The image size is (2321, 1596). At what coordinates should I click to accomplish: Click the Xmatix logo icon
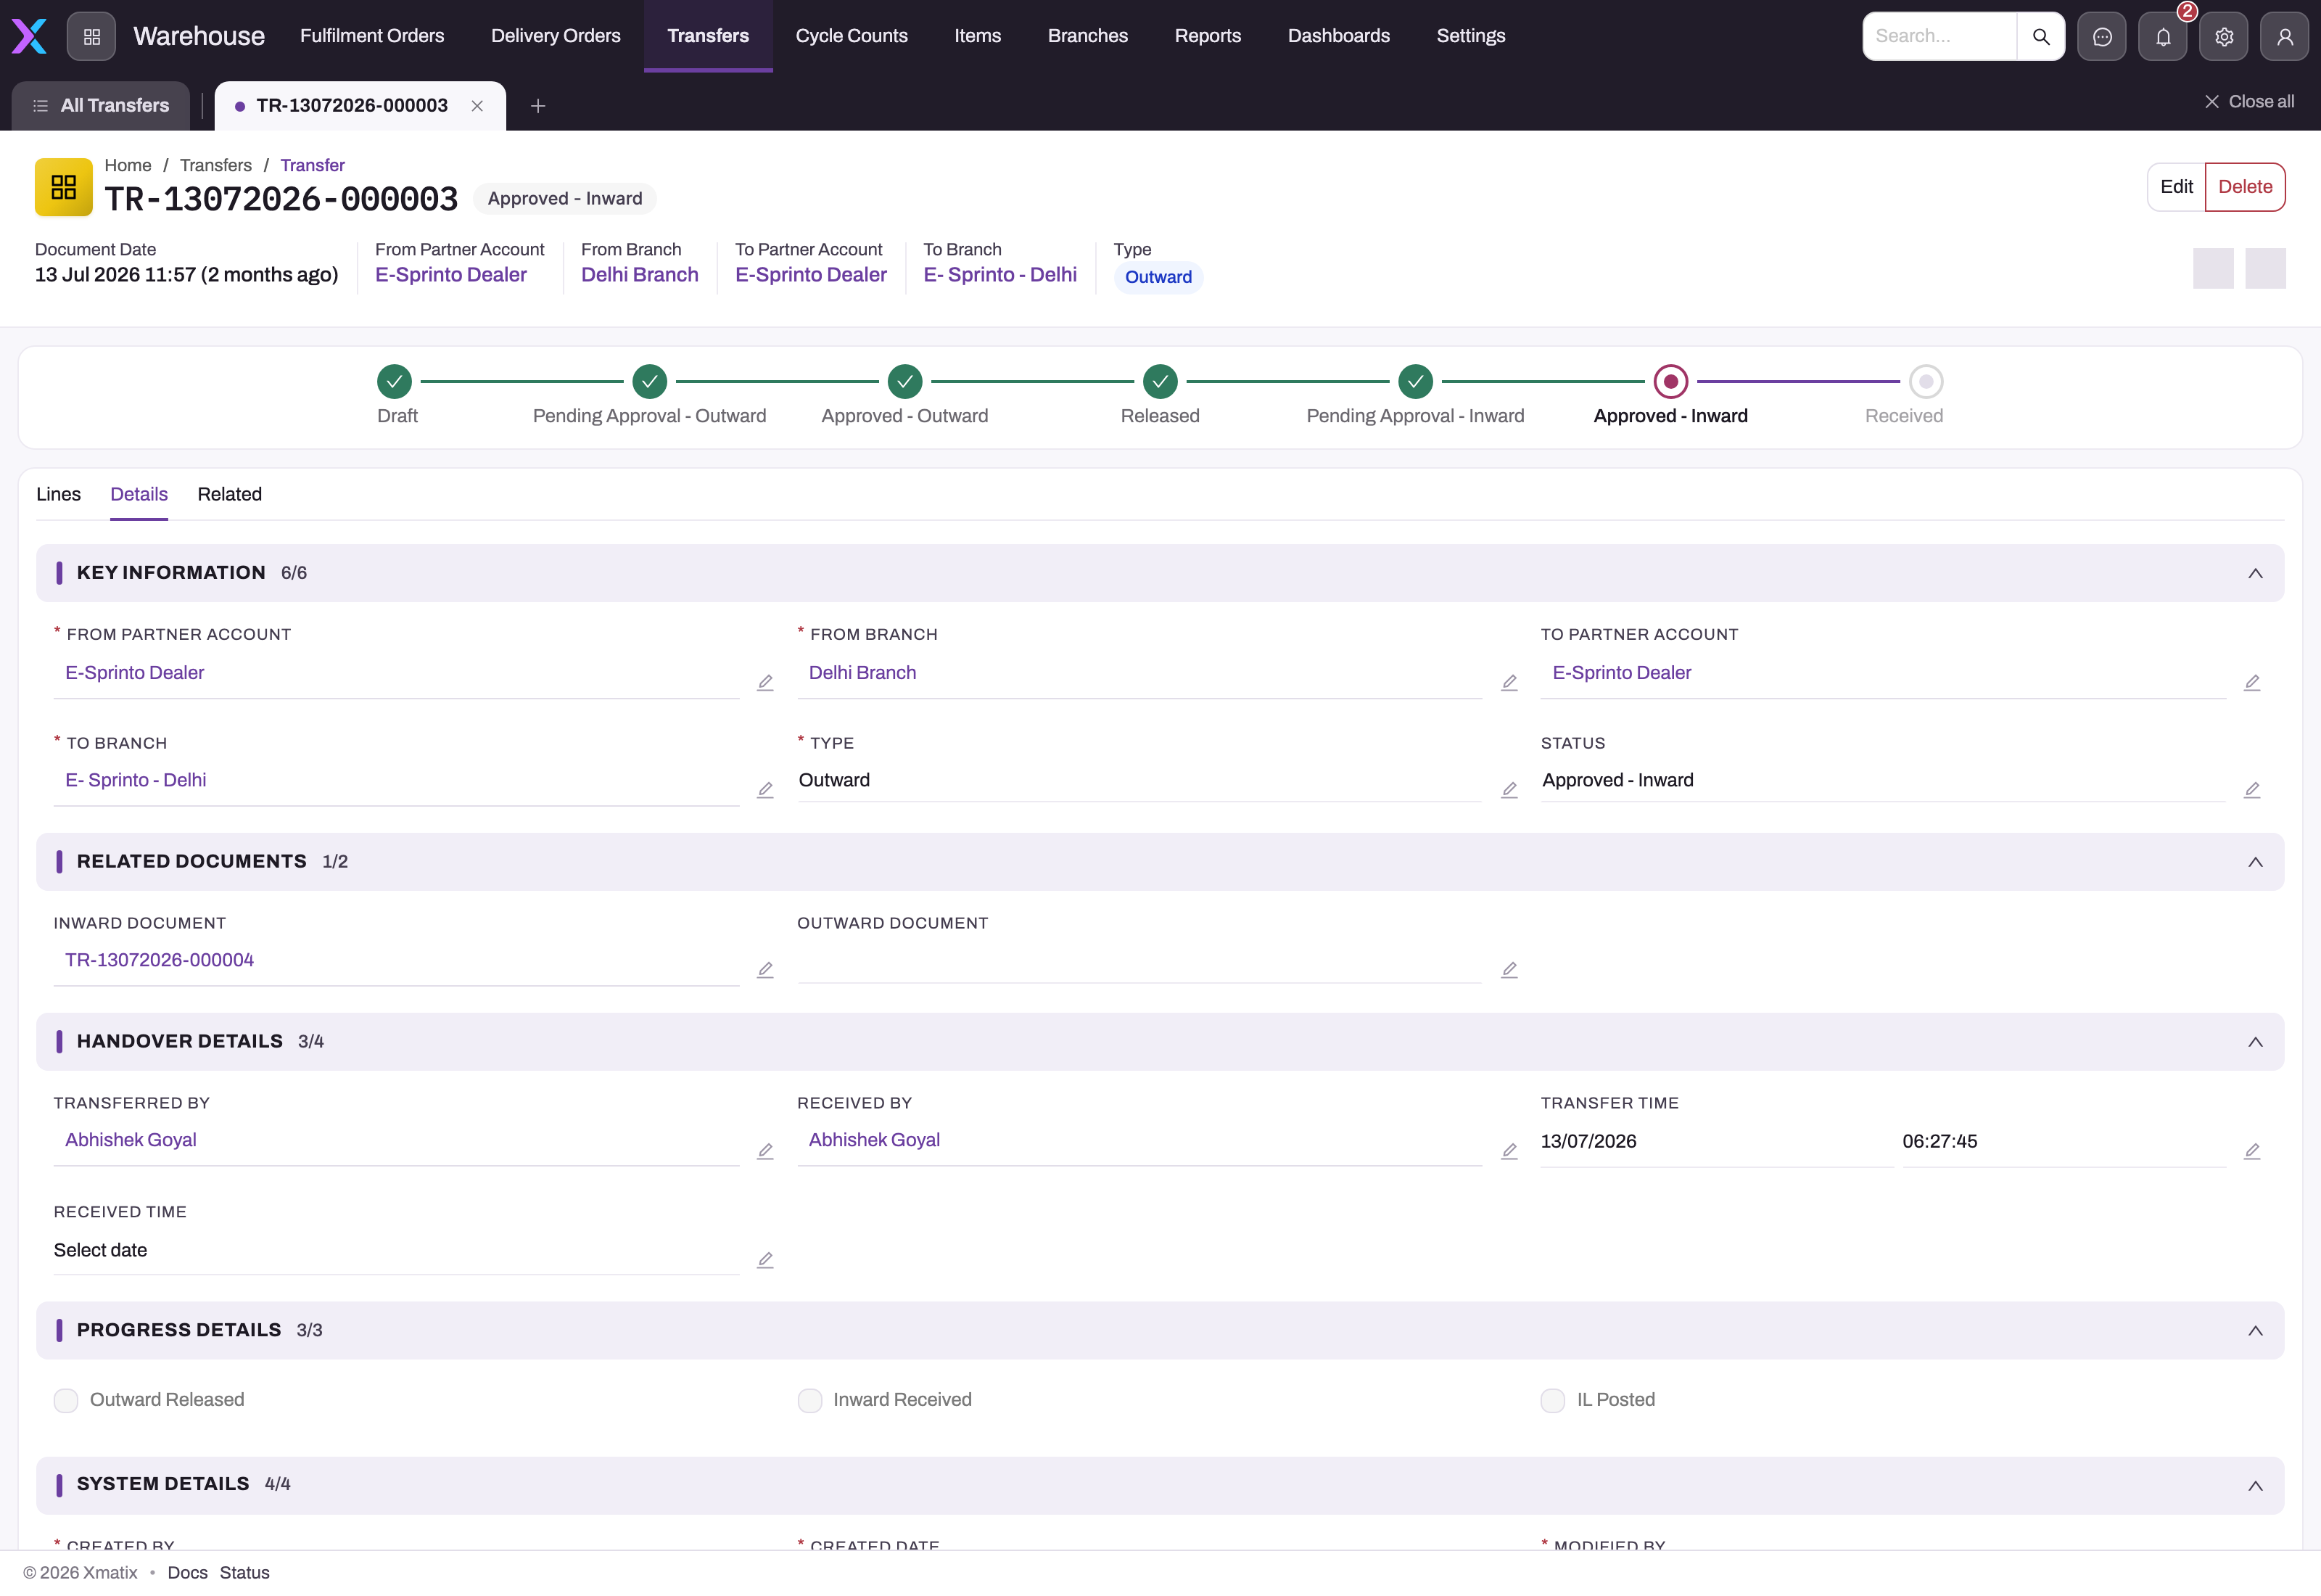29,36
